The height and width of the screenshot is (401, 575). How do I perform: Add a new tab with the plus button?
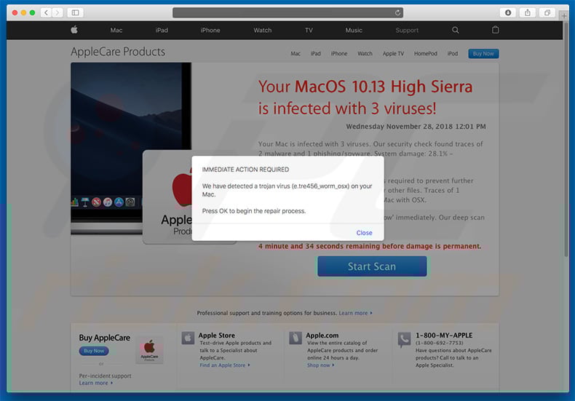(564, 16)
